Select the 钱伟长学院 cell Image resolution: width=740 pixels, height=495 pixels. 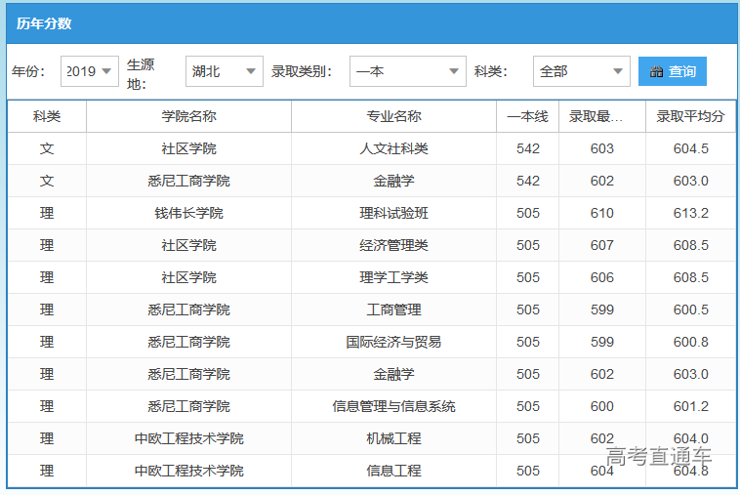pyautogui.click(x=188, y=213)
